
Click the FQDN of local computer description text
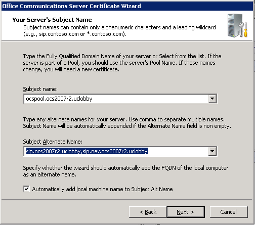(125, 171)
